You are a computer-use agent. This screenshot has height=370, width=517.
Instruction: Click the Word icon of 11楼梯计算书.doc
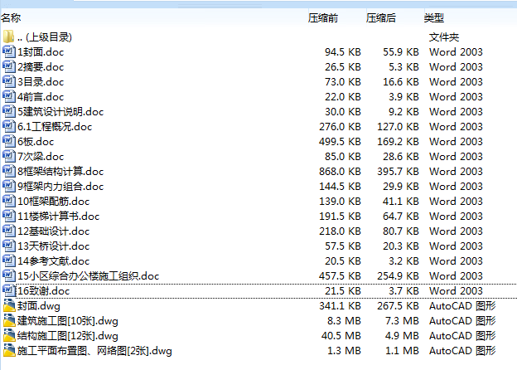tap(9, 216)
